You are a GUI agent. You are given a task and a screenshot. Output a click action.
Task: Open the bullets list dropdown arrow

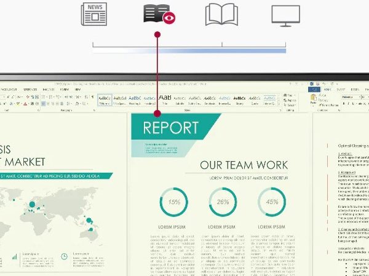point(47,97)
